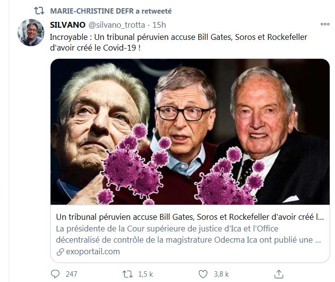Viewport: 335px width, 282px height.
Task: Open the three-dot more options menu
Action: point(324,24)
